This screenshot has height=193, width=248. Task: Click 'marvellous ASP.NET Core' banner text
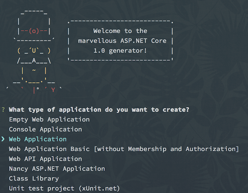pos(122,41)
